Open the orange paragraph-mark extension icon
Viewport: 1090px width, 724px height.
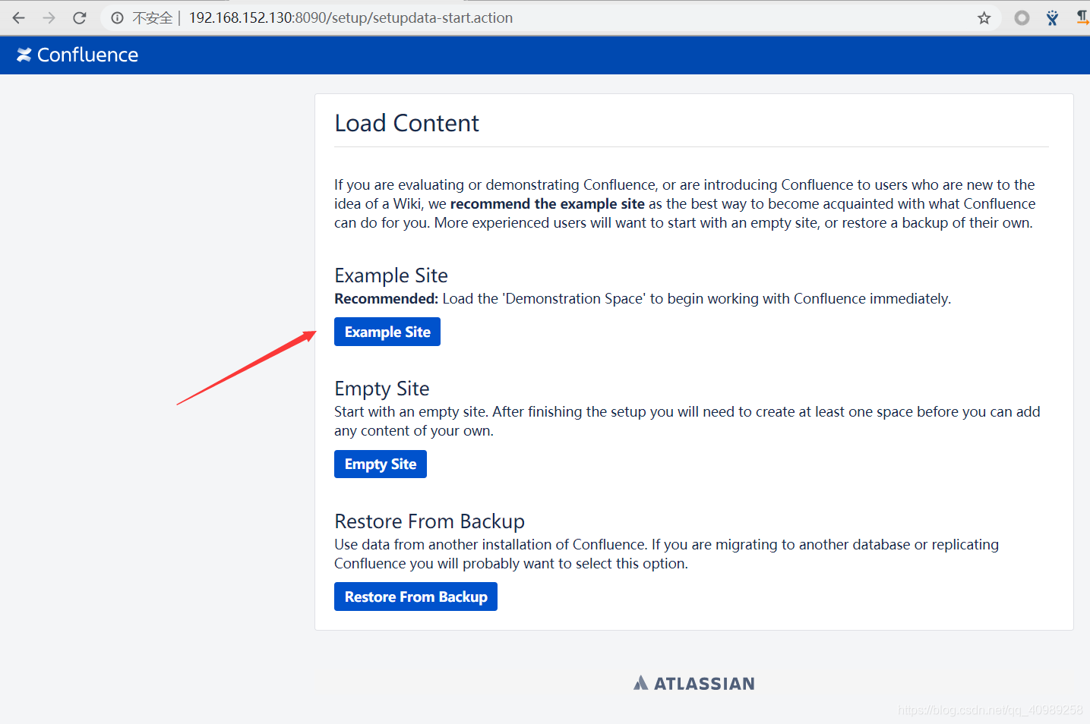pyautogui.click(x=1082, y=17)
